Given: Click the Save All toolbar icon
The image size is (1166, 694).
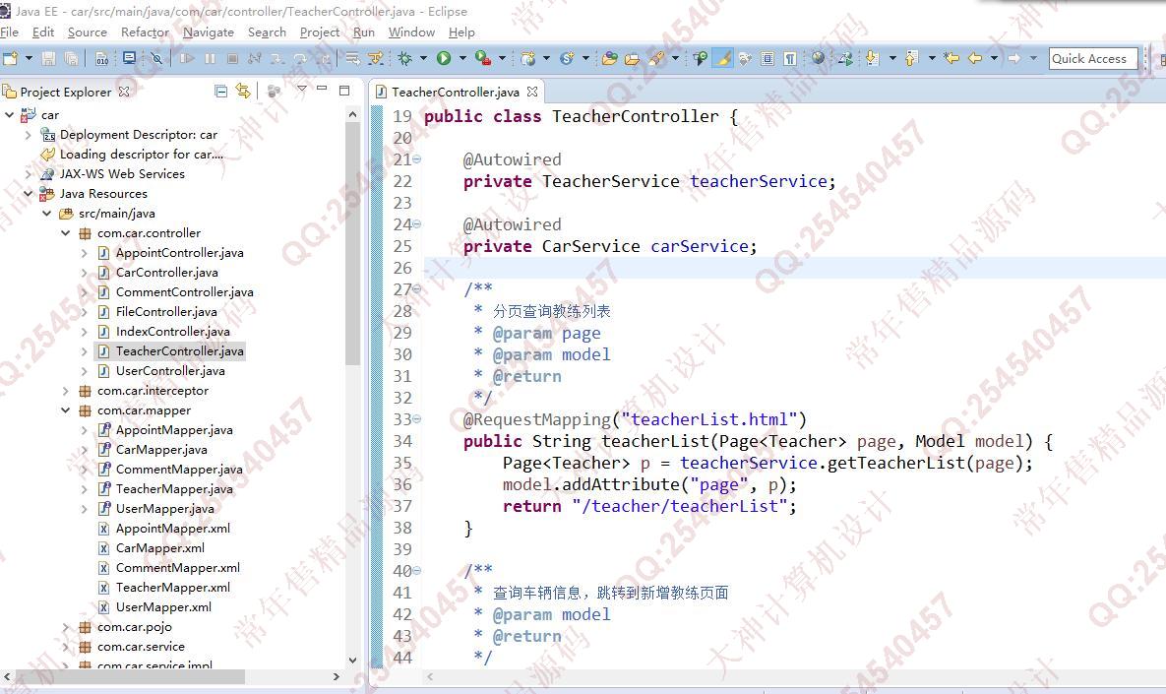Looking at the screenshot, I should [72, 58].
